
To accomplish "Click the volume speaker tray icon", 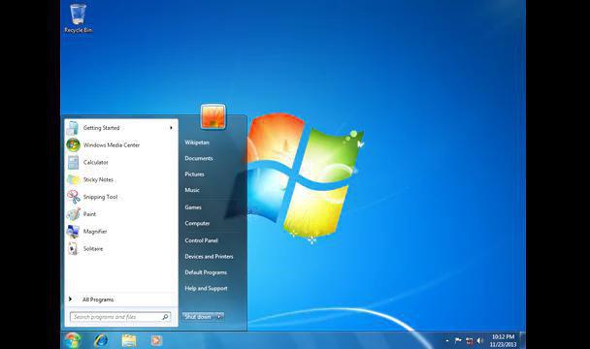I will coord(479,340).
